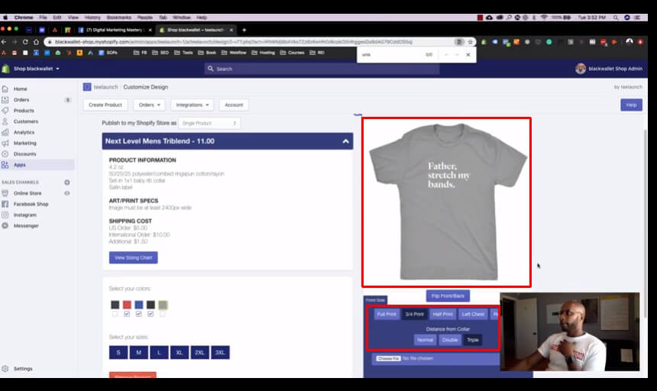The width and height of the screenshot is (657, 391).
Task: Choose Half Print placement
Action: pyautogui.click(x=442, y=315)
